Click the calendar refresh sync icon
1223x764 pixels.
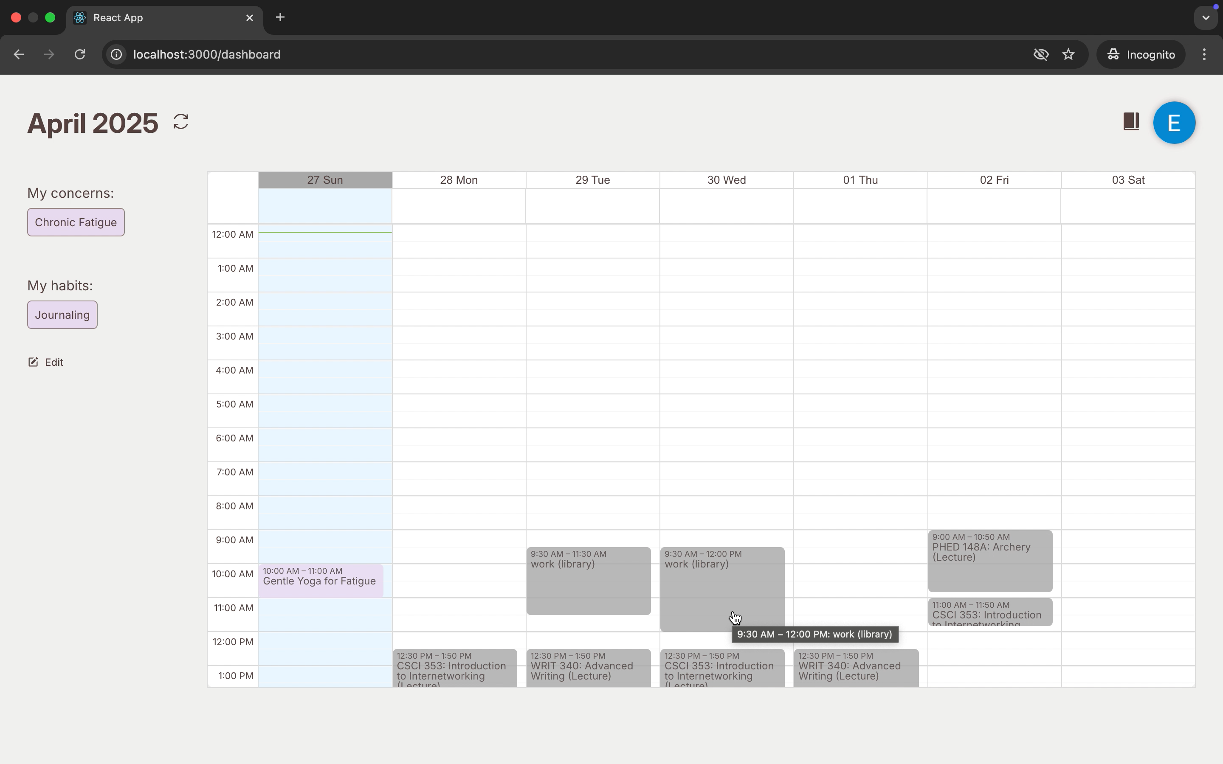coord(180,122)
